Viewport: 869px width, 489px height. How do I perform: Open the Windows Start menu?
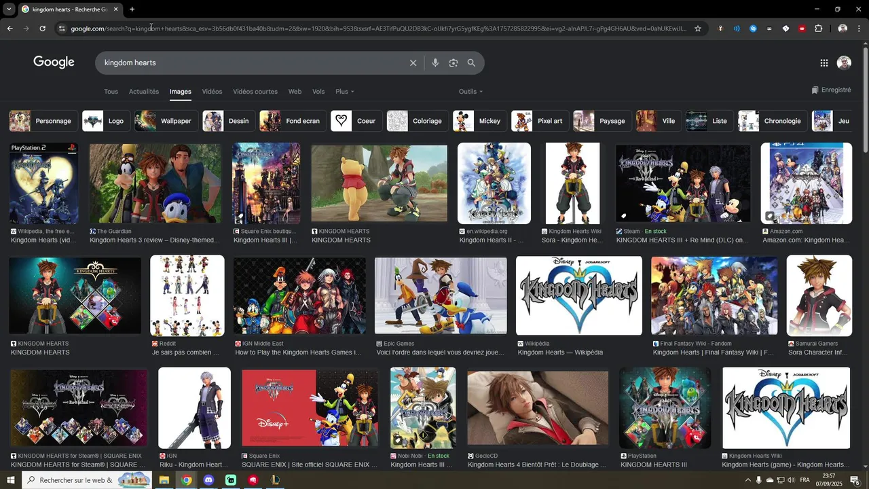pos(10,480)
